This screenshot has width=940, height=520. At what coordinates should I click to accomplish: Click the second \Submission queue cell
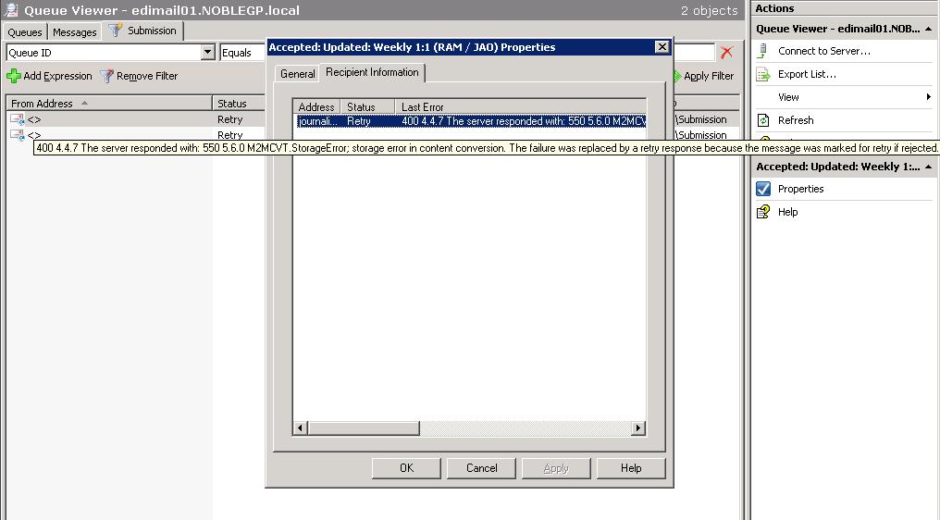701,135
